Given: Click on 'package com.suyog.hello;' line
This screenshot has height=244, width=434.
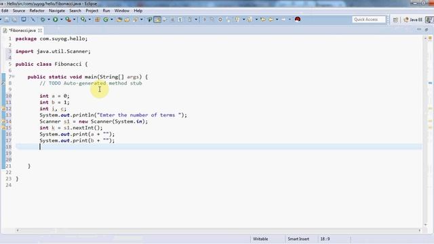Looking at the screenshot, I should coord(52,39).
